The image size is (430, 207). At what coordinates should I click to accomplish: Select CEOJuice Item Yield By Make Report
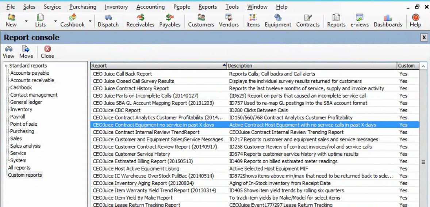255,198
